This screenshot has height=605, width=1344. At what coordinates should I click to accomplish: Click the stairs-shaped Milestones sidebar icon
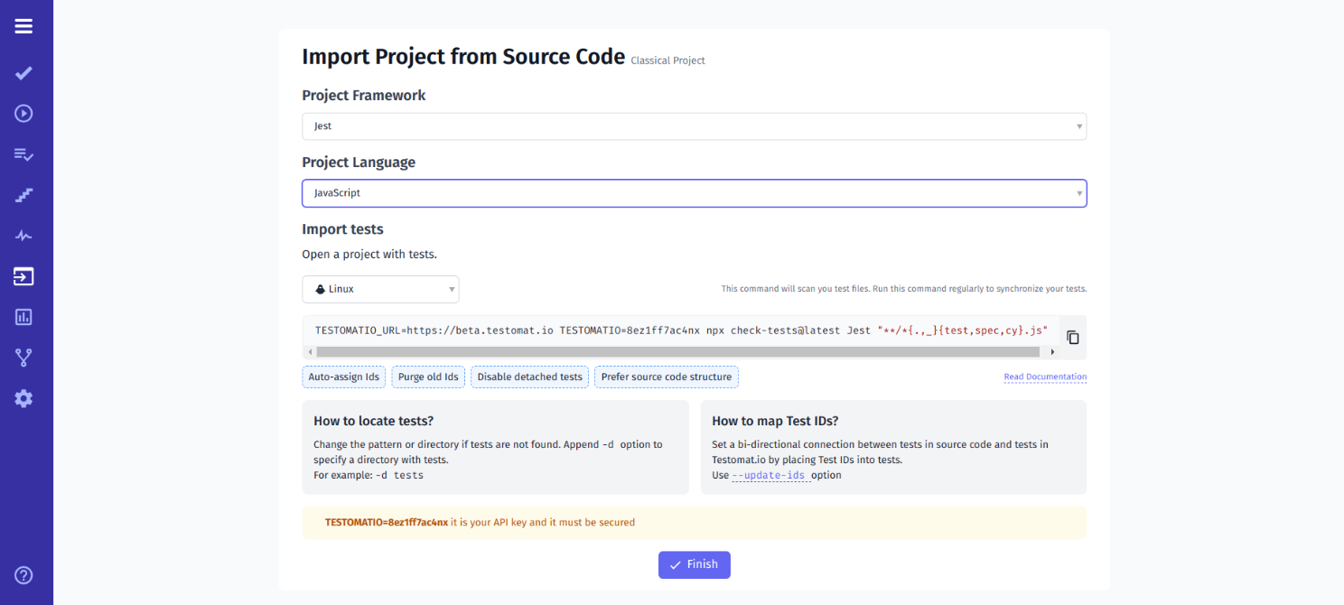[x=23, y=194]
